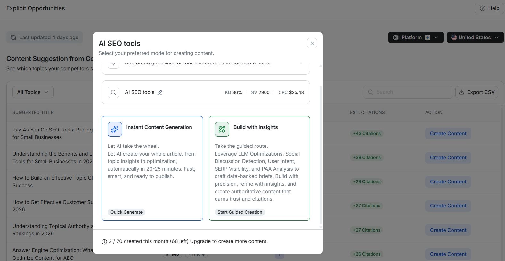Open the United States country dropdown
Image resolution: width=505 pixels, height=261 pixels.
[475, 38]
